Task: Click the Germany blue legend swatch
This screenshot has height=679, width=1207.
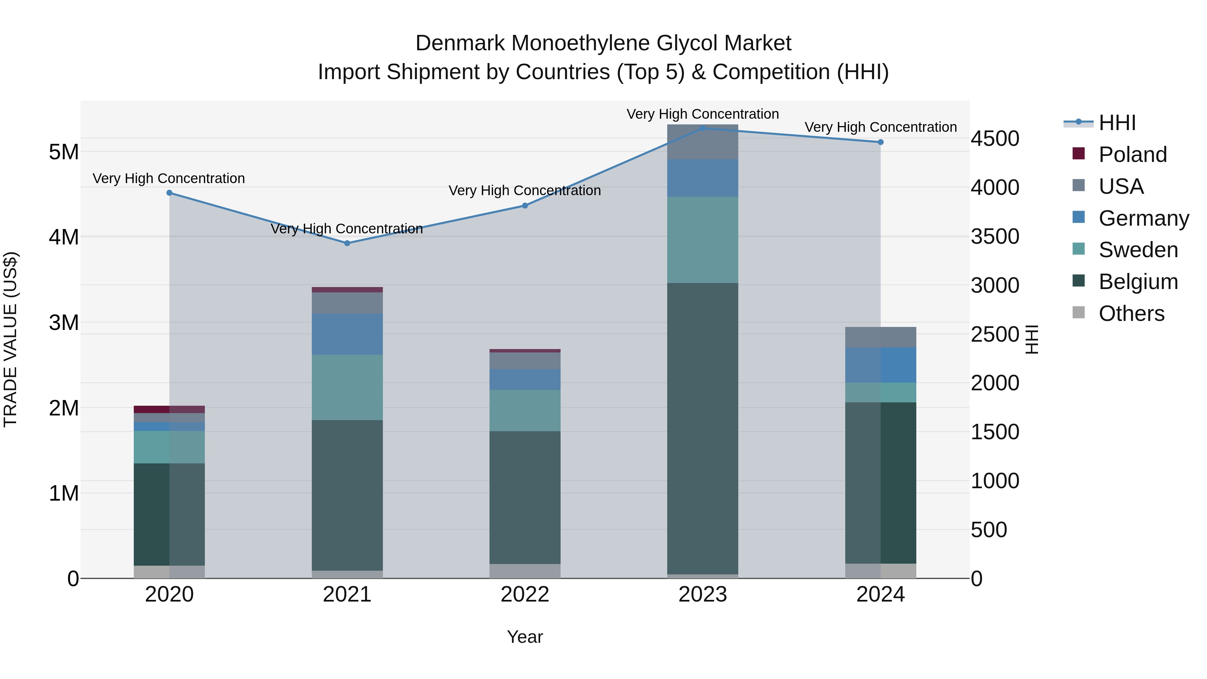Action: [1079, 217]
